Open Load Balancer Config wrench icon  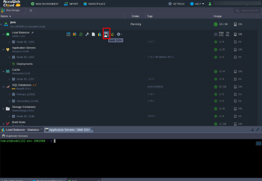click(87, 34)
